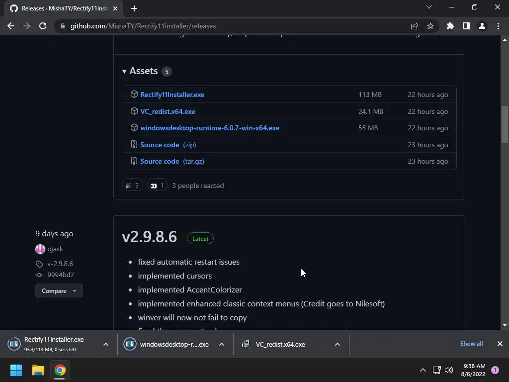Image resolution: width=509 pixels, height=382 pixels.
Task: Click the Latest release badge
Action: 200,238
